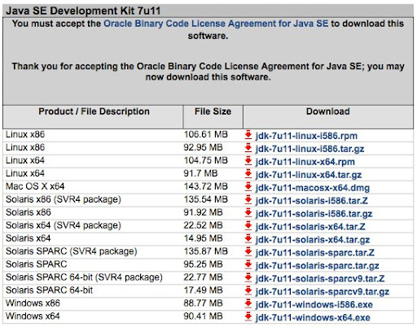417x327 pixels.
Task: Click the File Size column header
Action: (213, 111)
